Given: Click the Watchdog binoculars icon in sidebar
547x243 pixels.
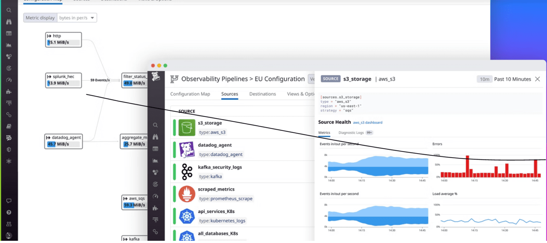Looking at the screenshot, I should 9,22.
